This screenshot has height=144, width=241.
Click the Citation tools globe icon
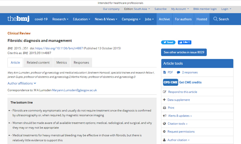pyautogui.click(x=164, y=124)
